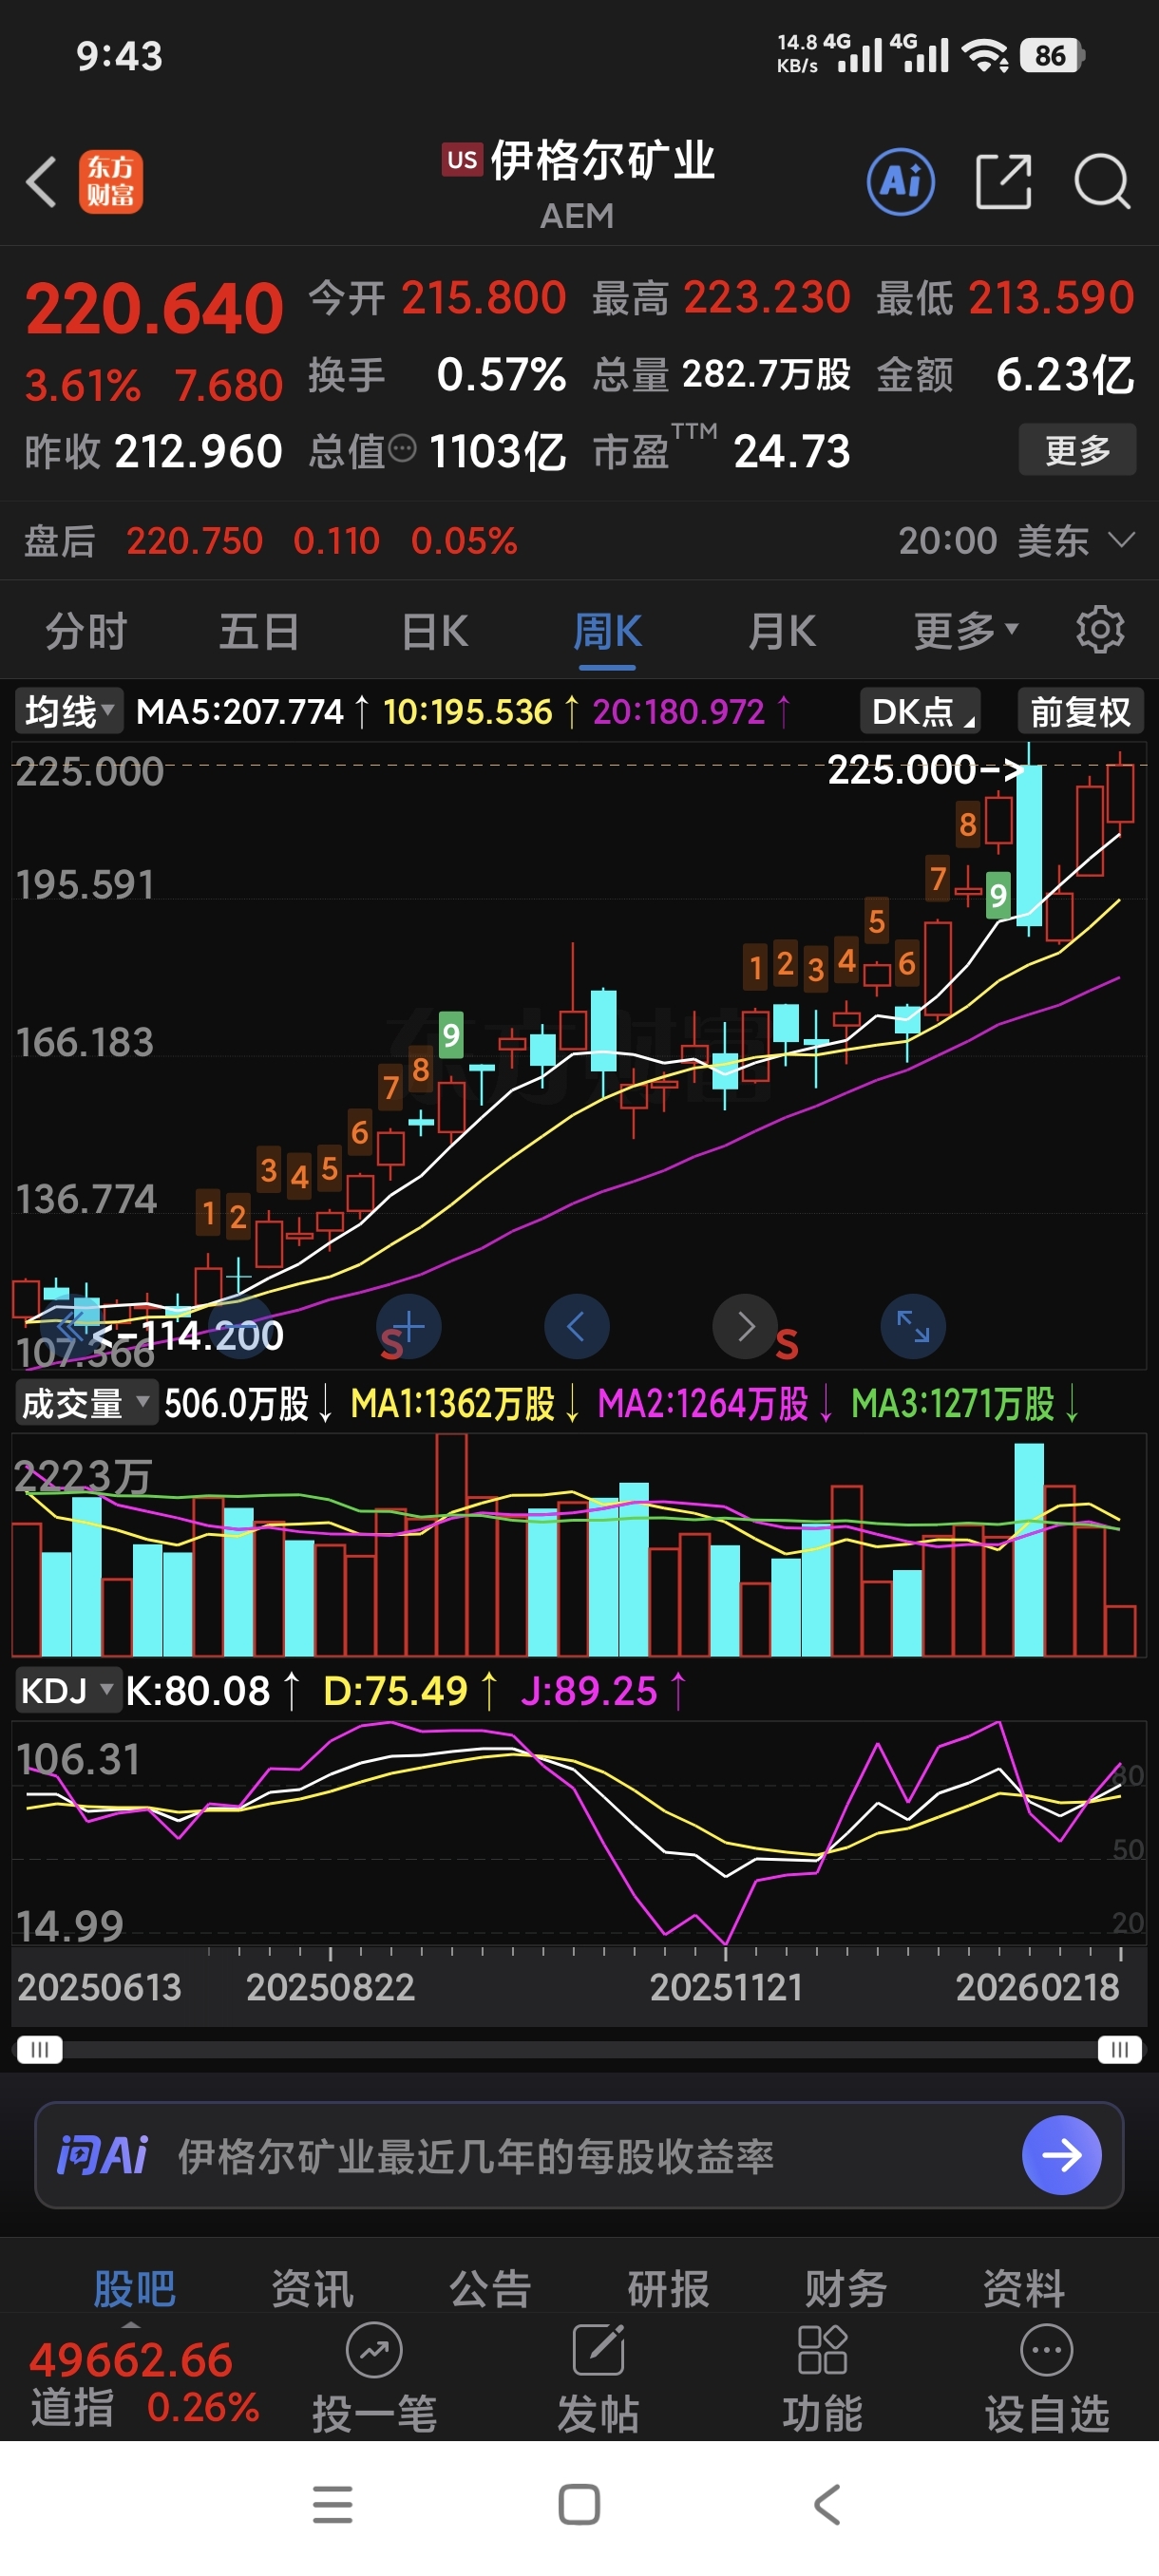Viewport: 1159px width, 2576px height.
Task: Switch to 日K chart tab
Action: click(434, 631)
